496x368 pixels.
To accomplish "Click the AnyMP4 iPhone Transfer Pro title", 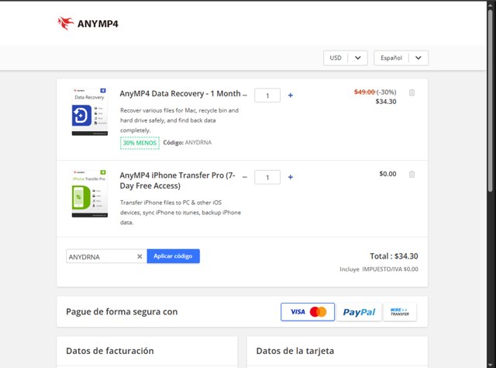I will (177, 180).
